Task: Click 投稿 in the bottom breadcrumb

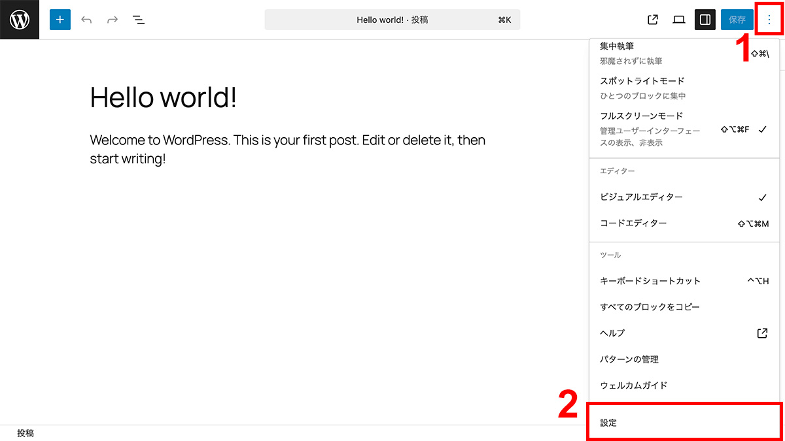Action: pos(26,433)
